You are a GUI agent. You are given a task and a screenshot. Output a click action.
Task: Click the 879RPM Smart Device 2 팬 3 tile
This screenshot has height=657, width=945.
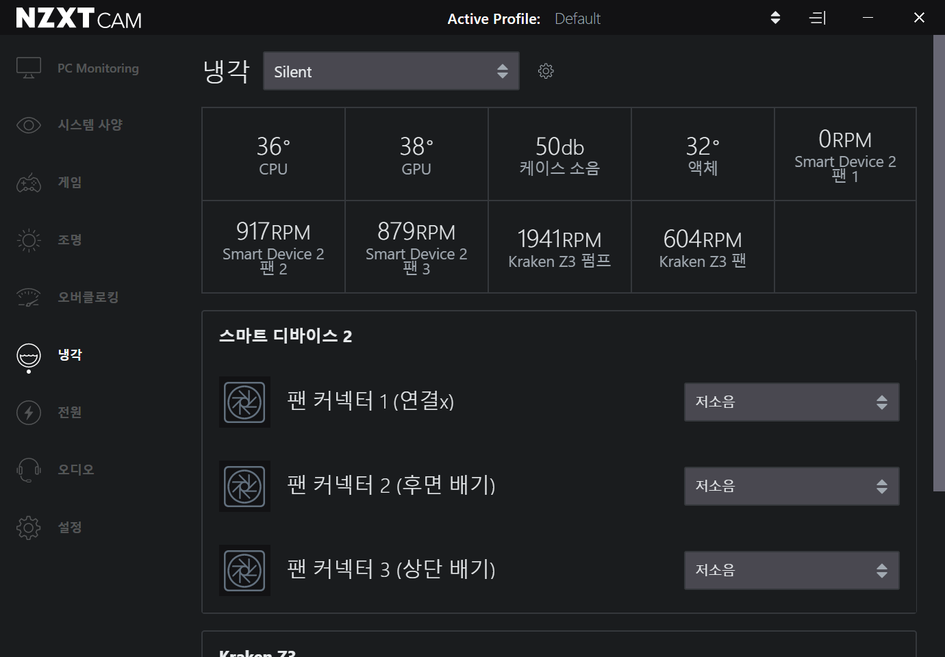tap(416, 247)
